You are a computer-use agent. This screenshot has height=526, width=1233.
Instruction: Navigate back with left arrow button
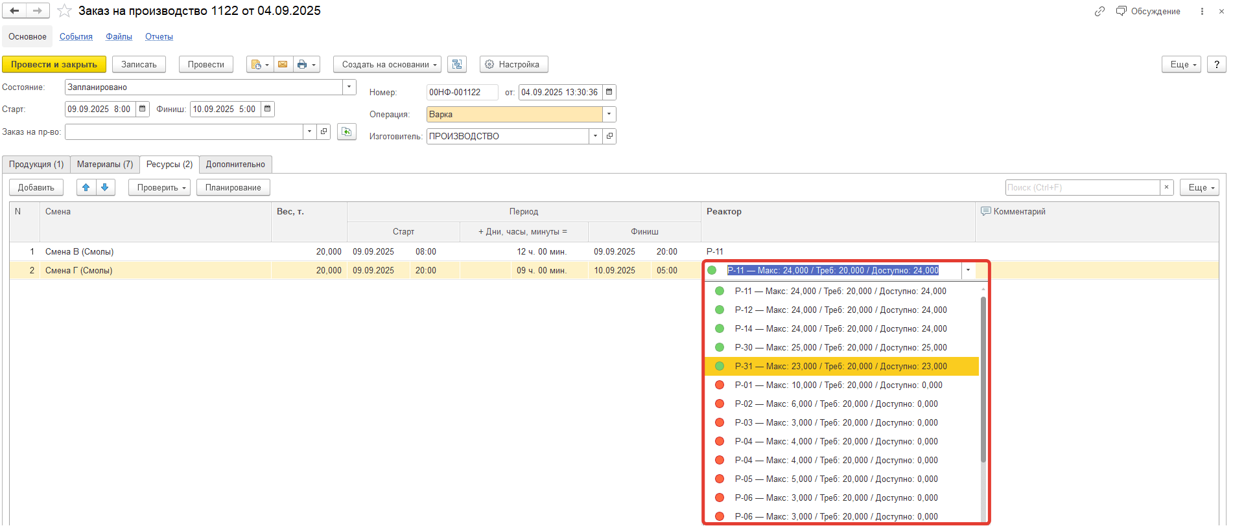(14, 11)
